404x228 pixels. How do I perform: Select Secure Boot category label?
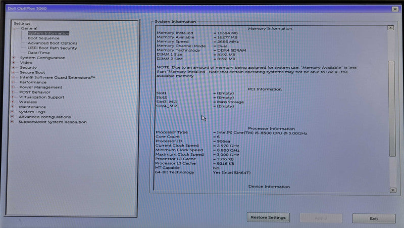pyautogui.click(x=32, y=72)
